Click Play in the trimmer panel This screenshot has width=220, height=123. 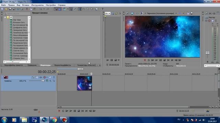[108, 60]
